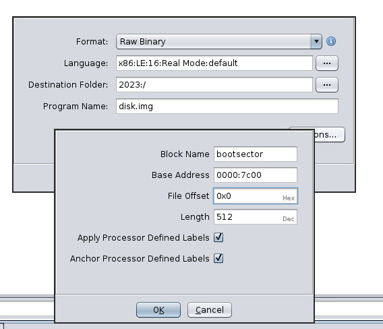The height and width of the screenshot is (329, 383).
Task: Select the Raw Binary format combo box
Action: [x=219, y=41]
